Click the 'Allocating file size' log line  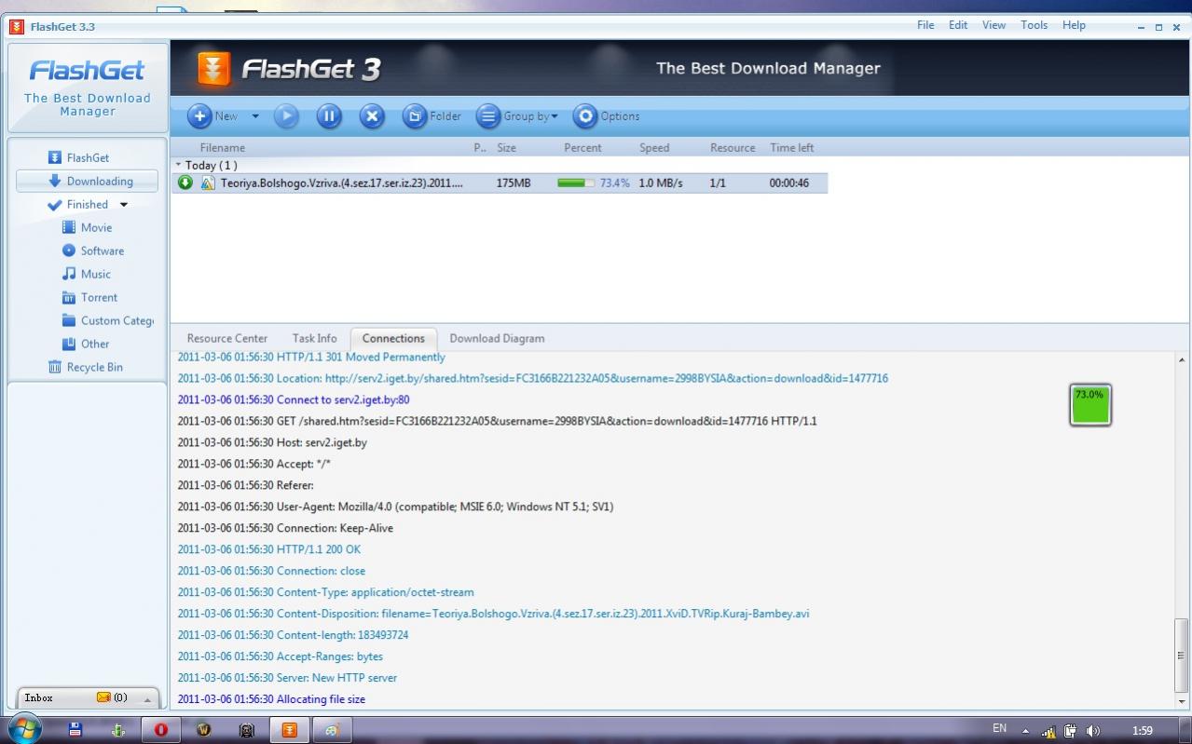tap(271, 699)
